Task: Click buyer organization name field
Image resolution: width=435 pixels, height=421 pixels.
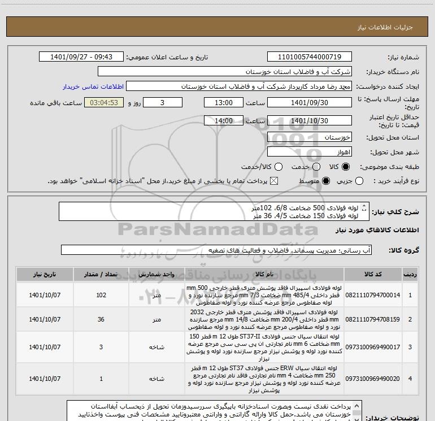Action: 225,72
